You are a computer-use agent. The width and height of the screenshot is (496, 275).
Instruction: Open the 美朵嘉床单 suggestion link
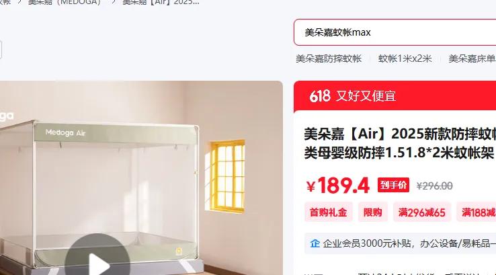coord(472,59)
